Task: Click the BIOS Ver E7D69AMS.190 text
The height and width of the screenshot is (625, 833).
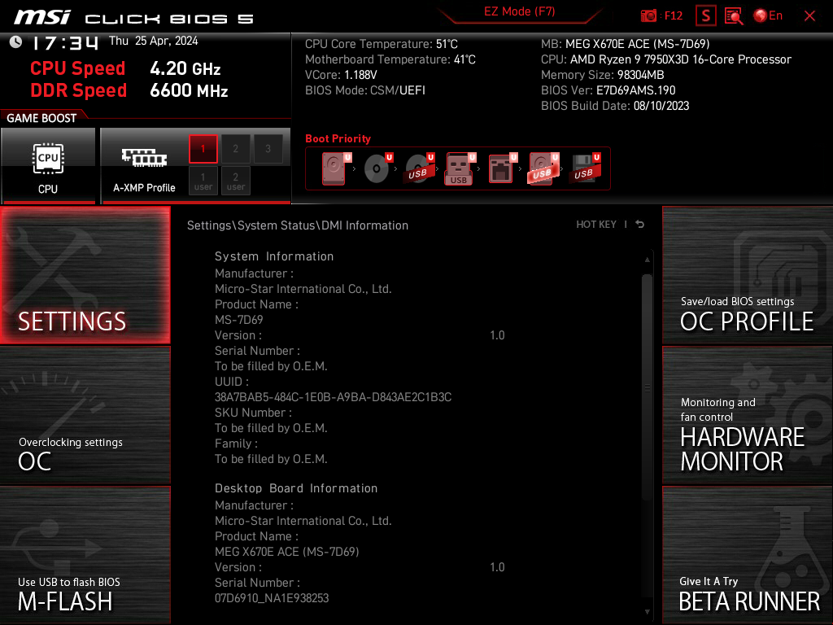Action: coord(608,90)
